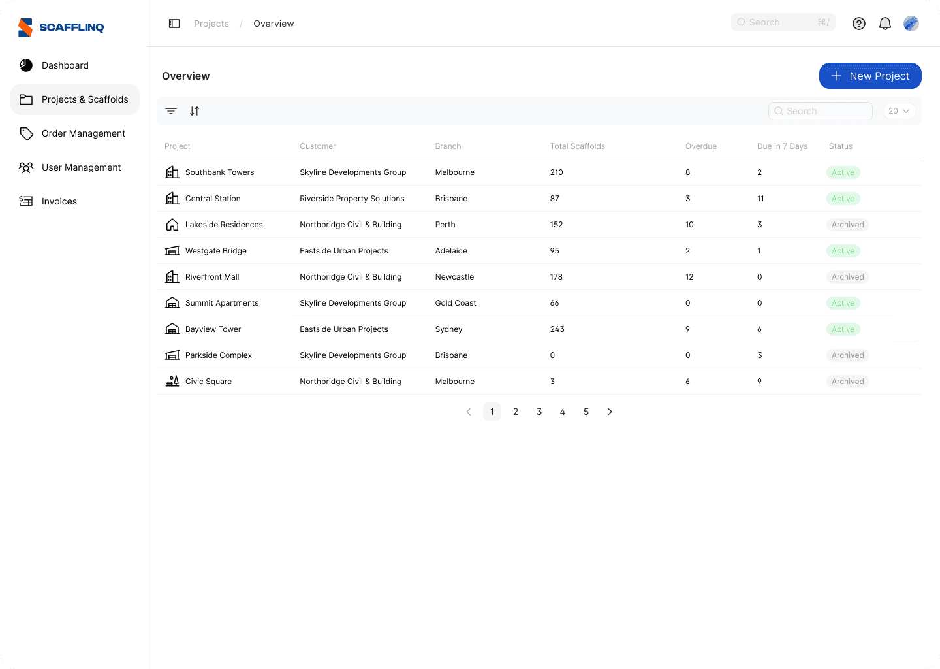The width and height of the screenshot is (940, 669).
Task: Sort by the Branch column header
Action: pyautogui.click(x=448, y=146)
